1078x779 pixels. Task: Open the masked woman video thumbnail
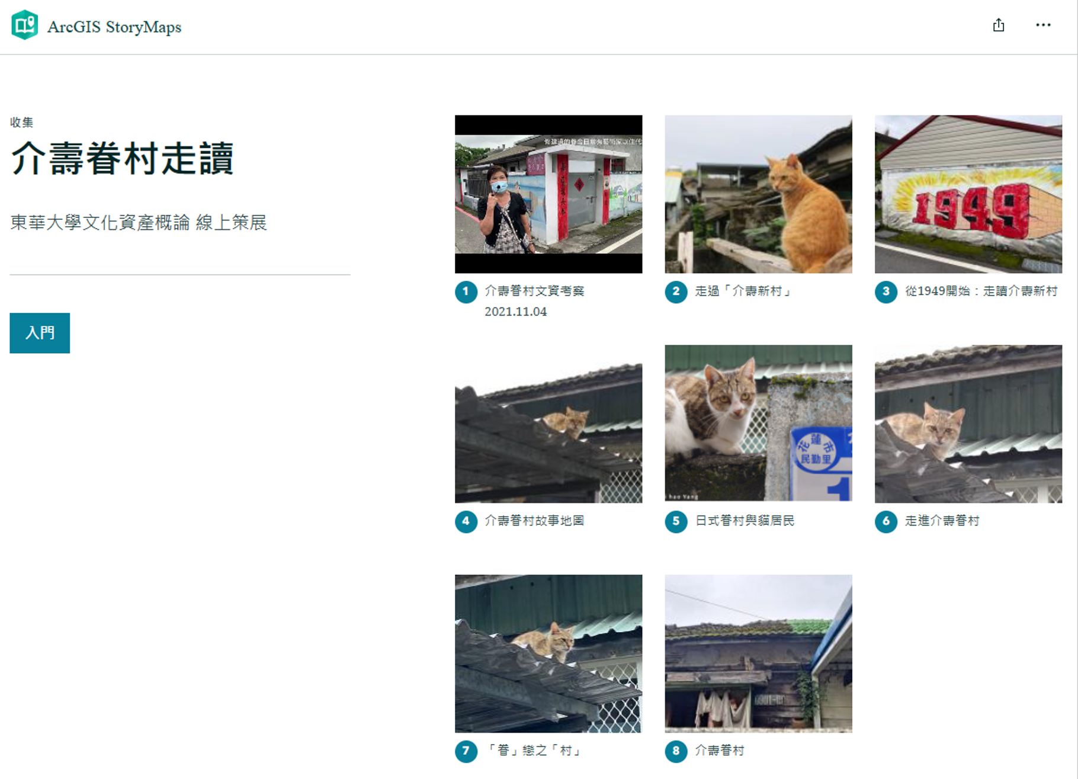click(x=548, y=194)
